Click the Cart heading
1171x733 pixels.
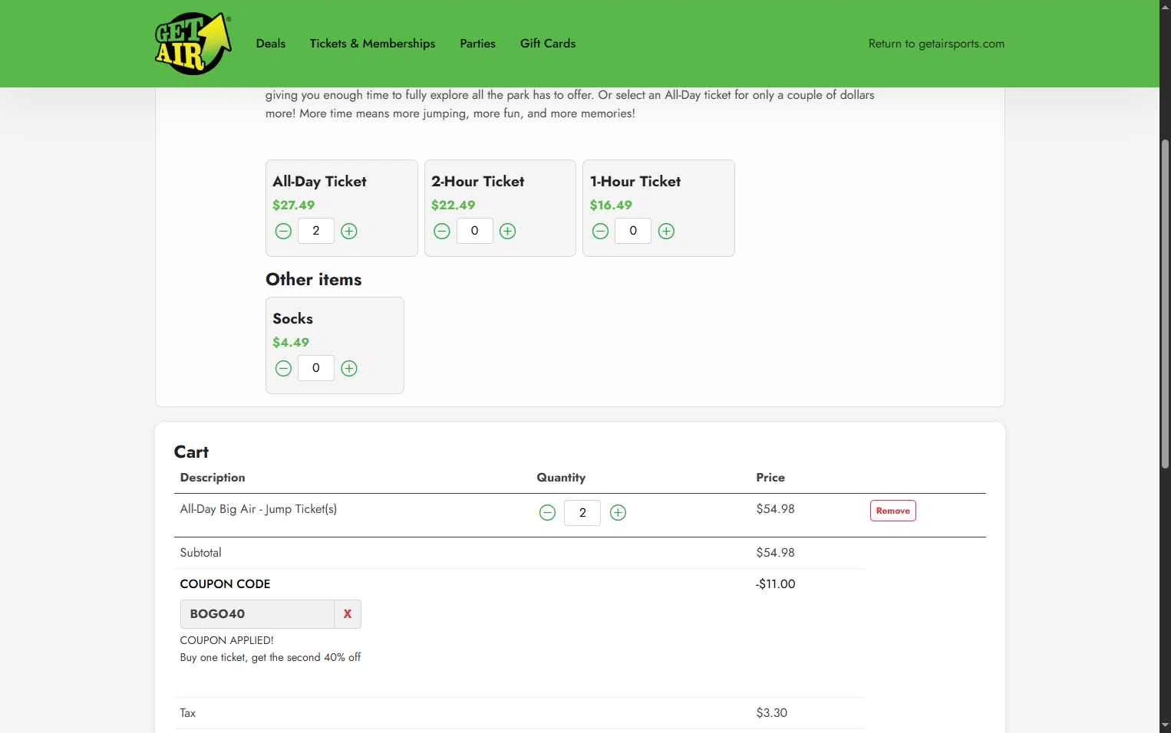pyautogui.click(x=191, y=452)
